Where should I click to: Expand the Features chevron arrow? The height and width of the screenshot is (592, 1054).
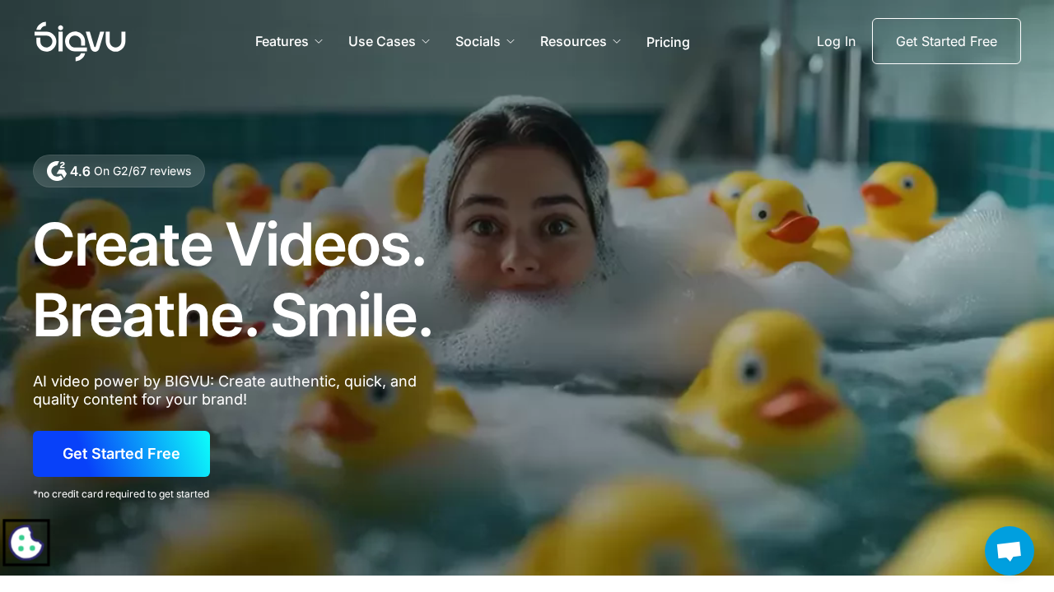click(x=319, y=41)
